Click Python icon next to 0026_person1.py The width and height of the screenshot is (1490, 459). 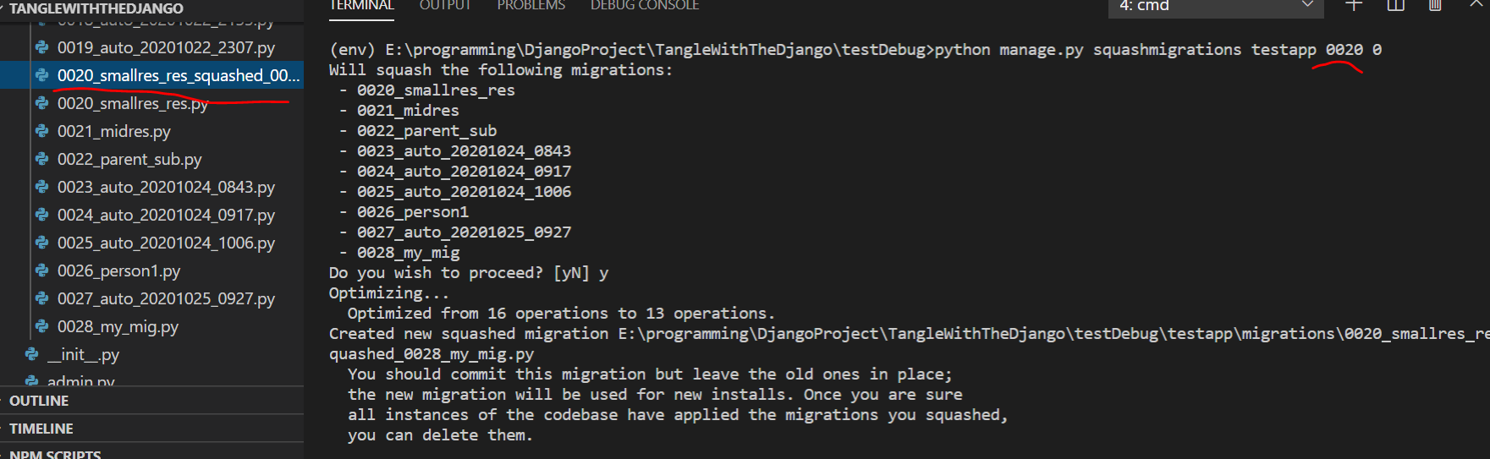tap(41, 270)
